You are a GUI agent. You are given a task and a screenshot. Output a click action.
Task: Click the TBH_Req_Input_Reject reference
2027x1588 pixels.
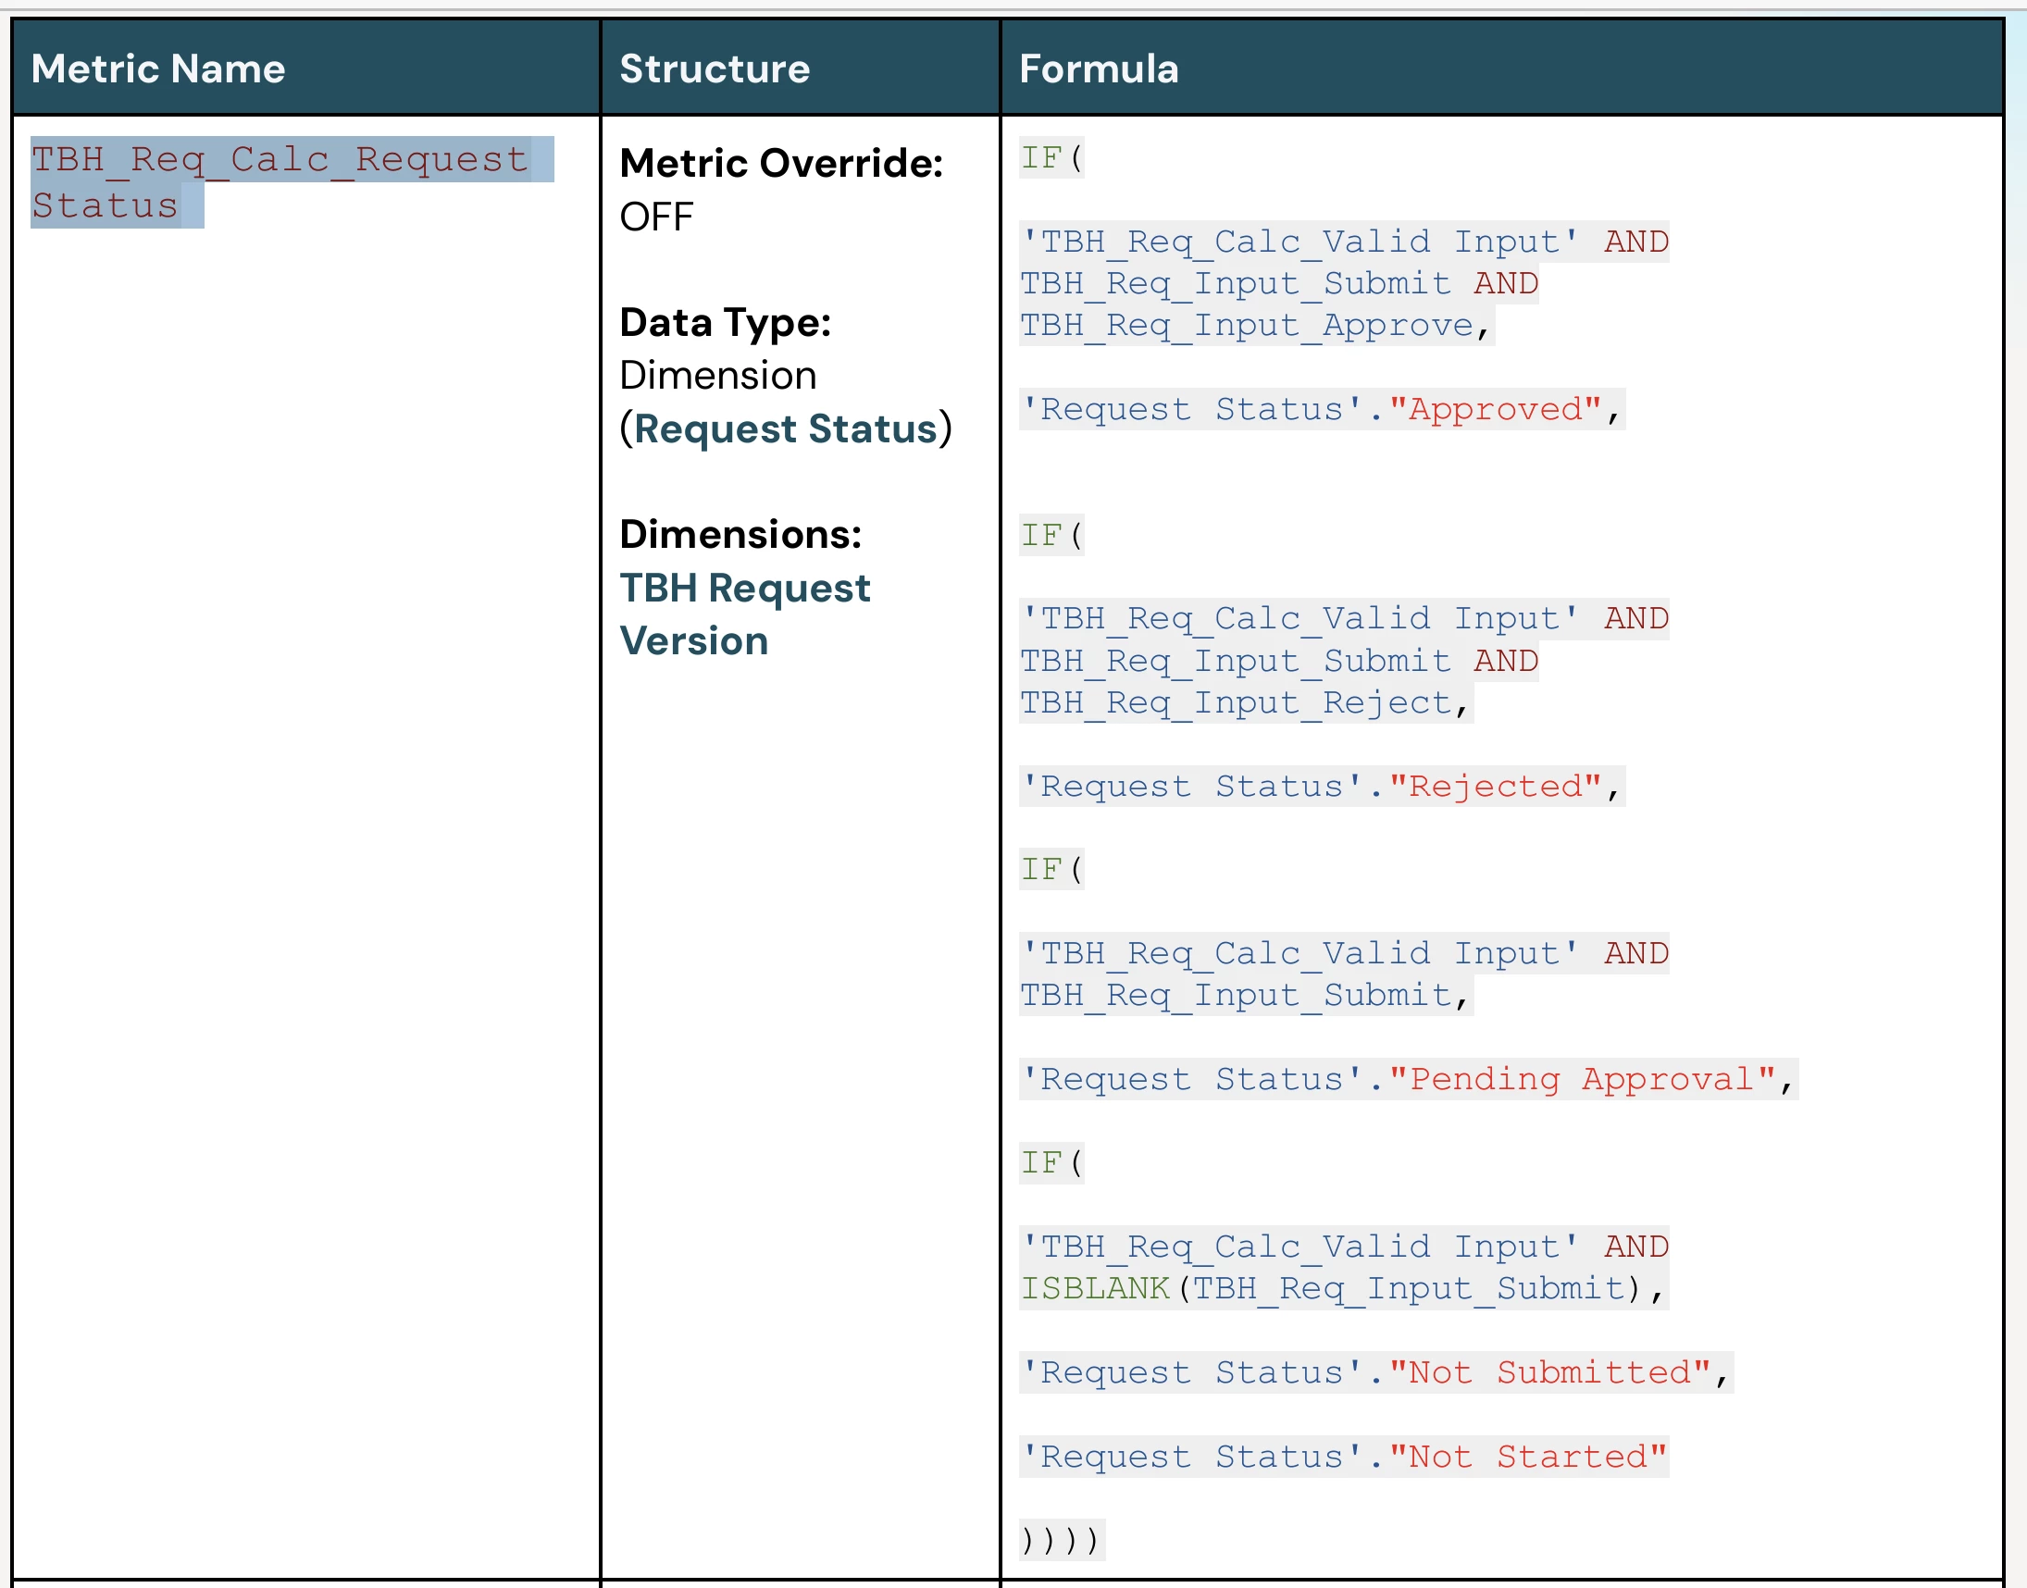tap(1235, 703)
